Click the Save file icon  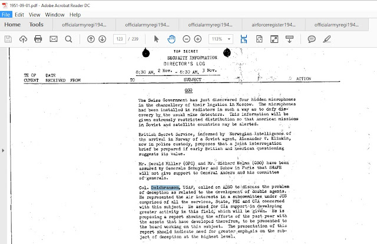pyautogui.click(x=8, y=39)
